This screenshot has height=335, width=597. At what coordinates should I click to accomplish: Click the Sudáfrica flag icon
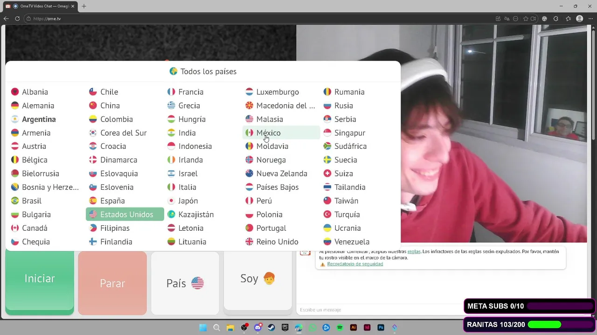pos(327,146)
